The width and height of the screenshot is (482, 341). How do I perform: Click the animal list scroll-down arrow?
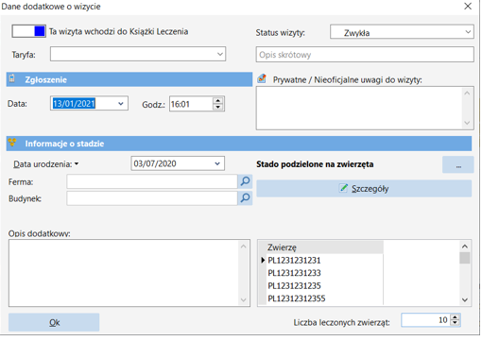pos(465,299)
